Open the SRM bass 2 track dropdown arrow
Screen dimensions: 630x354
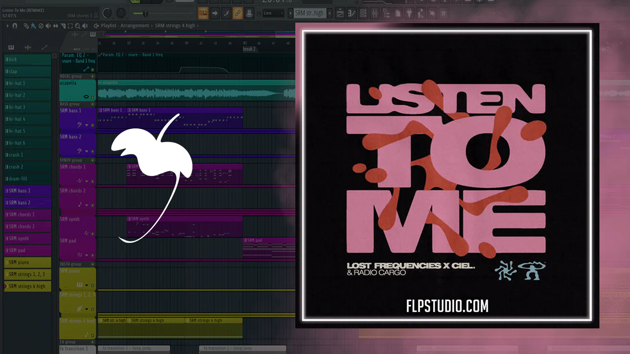(87, 151)
